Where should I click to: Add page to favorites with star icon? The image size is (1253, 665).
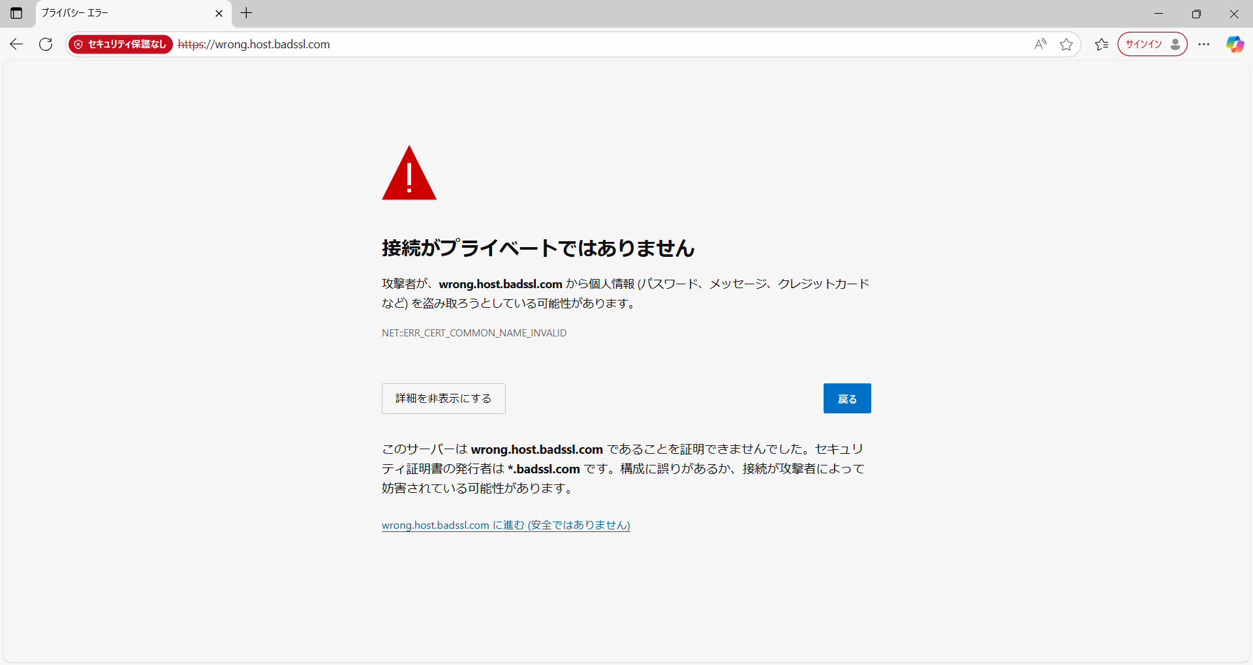click(x=1066, y=44)
